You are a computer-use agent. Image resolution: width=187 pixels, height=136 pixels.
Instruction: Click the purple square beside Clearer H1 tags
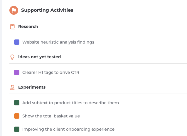tap(17, 72)
